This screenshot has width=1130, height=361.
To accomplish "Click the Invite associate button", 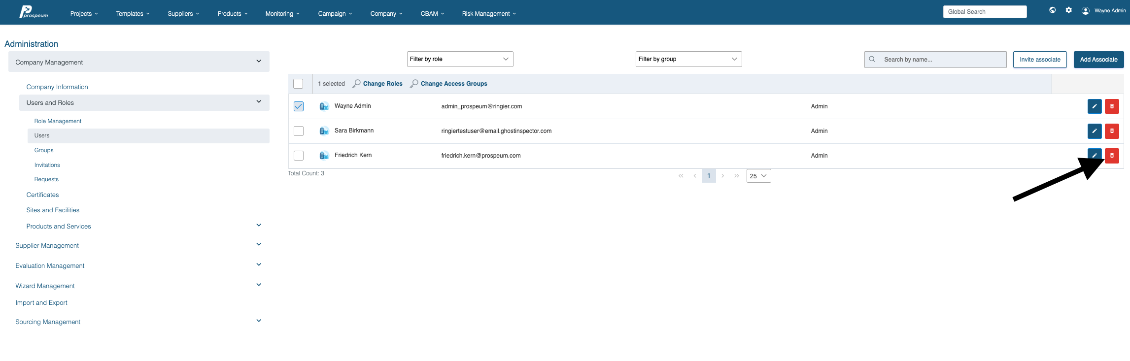I will click(x=1040, y=60).
